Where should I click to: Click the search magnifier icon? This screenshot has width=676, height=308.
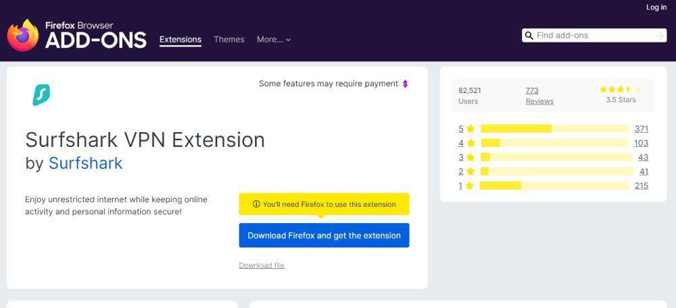(x=529, y=36)
